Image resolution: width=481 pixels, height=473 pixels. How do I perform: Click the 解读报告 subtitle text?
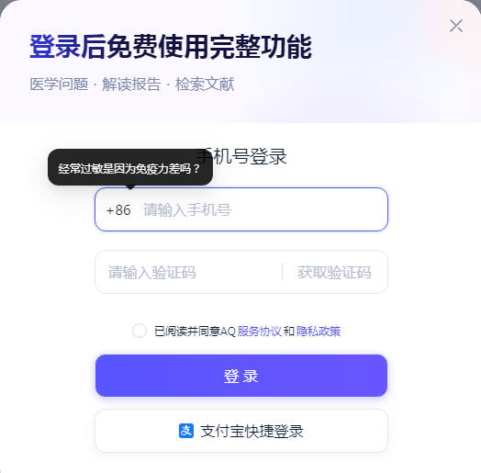(x=131, y=84)
